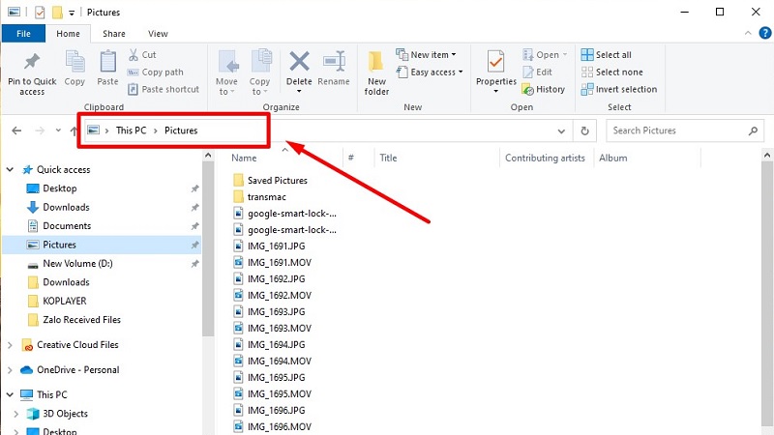Open the New item dropdown

(x=426, y=55)
